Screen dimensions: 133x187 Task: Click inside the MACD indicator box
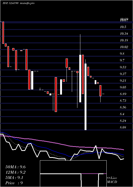(x=73, y=174)
